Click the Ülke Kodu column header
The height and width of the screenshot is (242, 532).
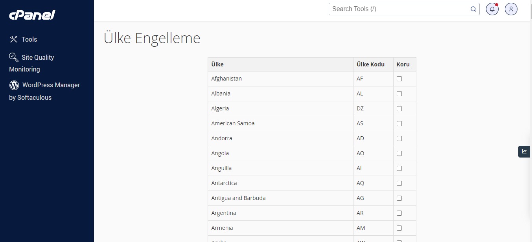tap(370, 64)
